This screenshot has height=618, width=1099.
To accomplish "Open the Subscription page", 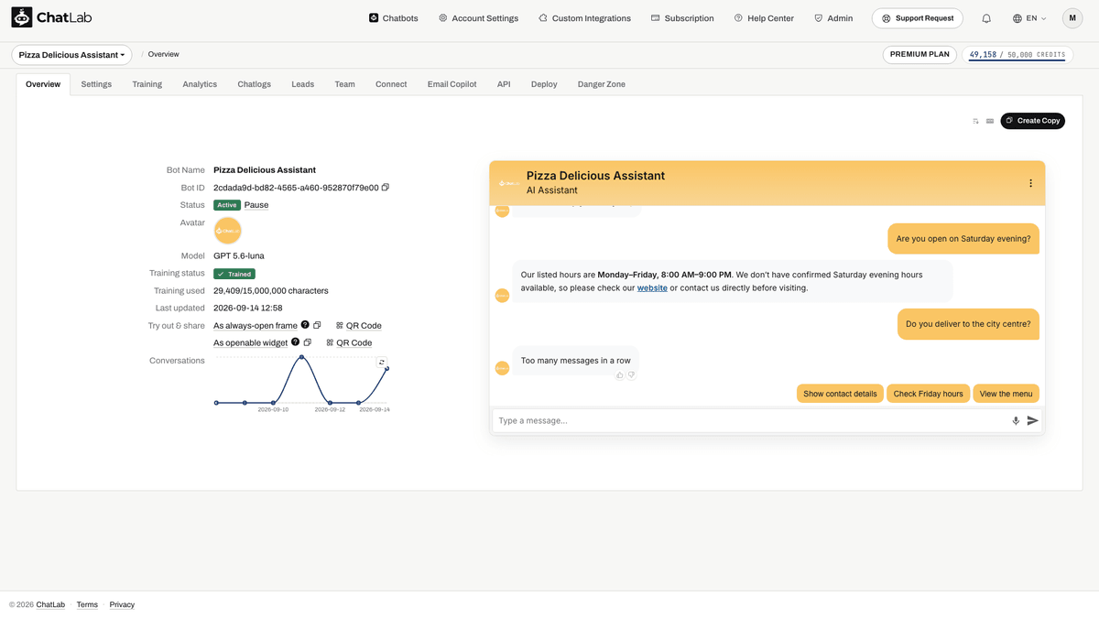I will coord(682,18).
